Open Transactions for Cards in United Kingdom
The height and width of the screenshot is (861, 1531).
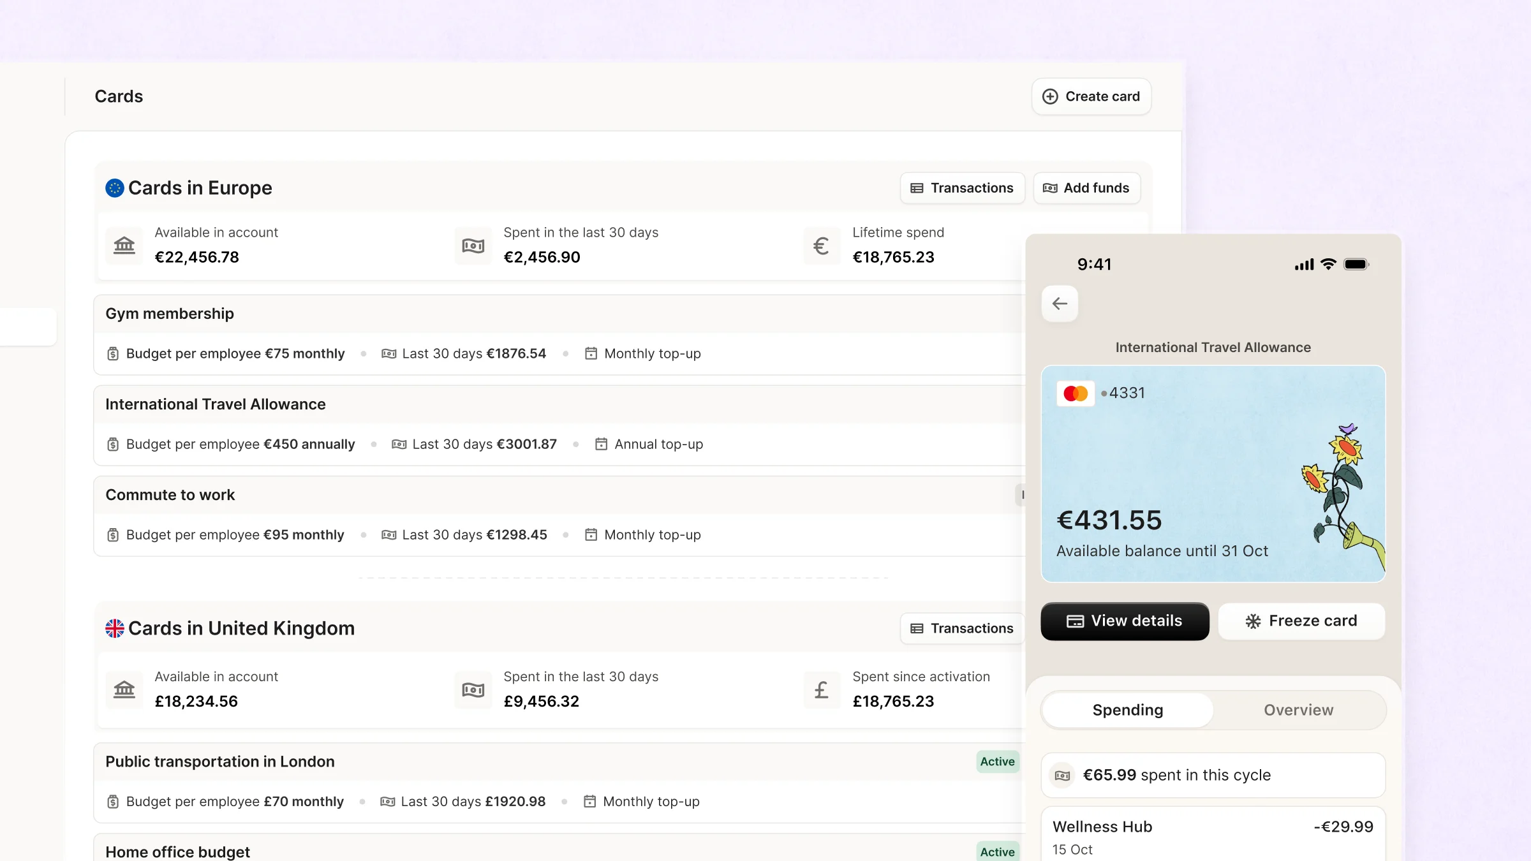(x=962, y=628)
